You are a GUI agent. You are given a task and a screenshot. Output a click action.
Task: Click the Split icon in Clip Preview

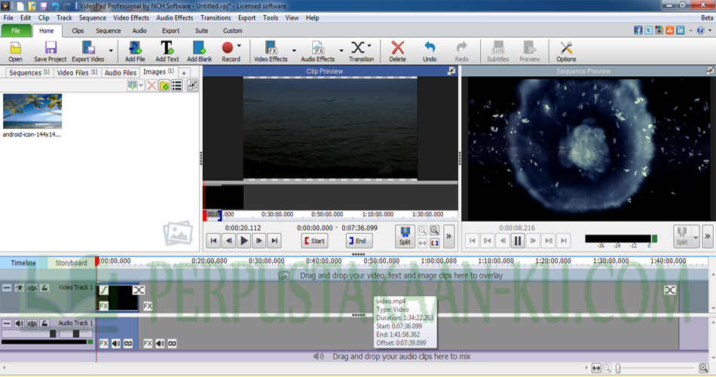pos(405,236)
